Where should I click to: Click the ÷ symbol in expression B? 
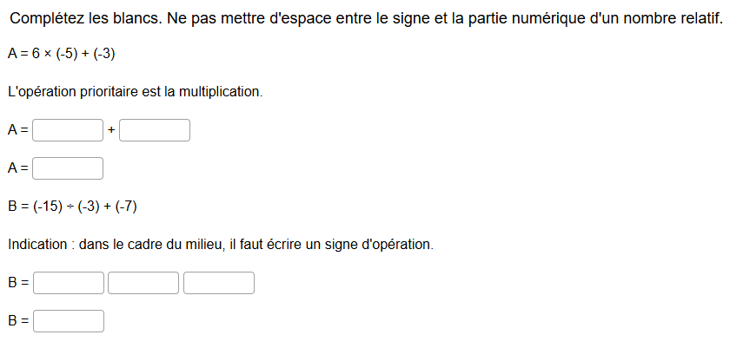pyautogui.click(x=70, y=207)
